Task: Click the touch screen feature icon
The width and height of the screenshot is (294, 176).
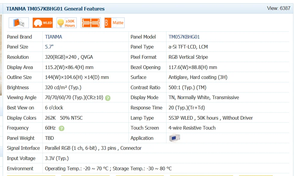Action: click(19, 23)
